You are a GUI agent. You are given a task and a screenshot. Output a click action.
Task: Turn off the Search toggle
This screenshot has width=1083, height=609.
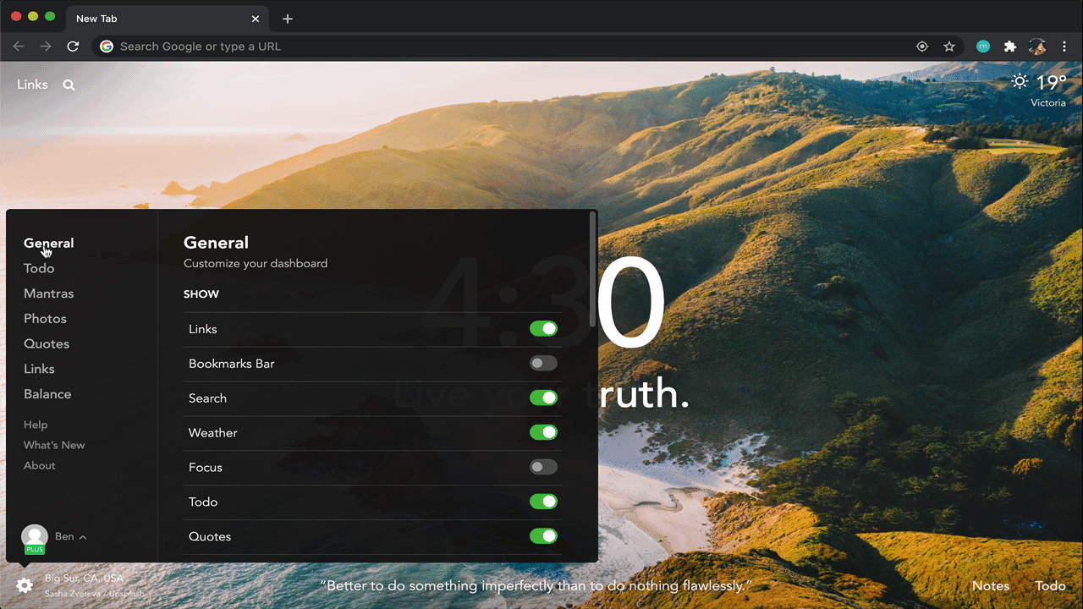543,398
